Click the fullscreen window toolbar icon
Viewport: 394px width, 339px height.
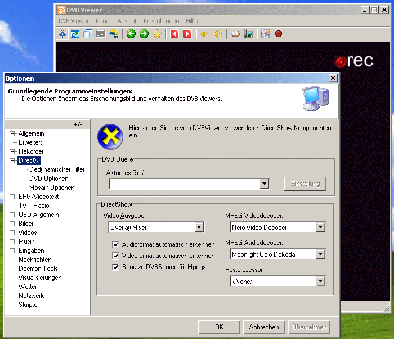click(75, 34)
